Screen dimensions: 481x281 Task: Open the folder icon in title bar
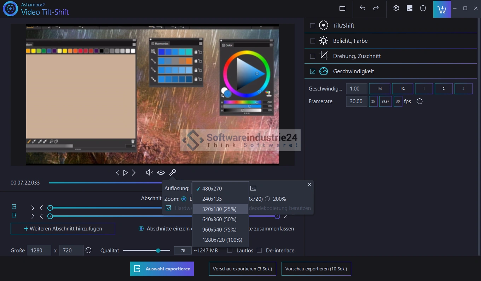pyautogui.click(x=342, y=8)
